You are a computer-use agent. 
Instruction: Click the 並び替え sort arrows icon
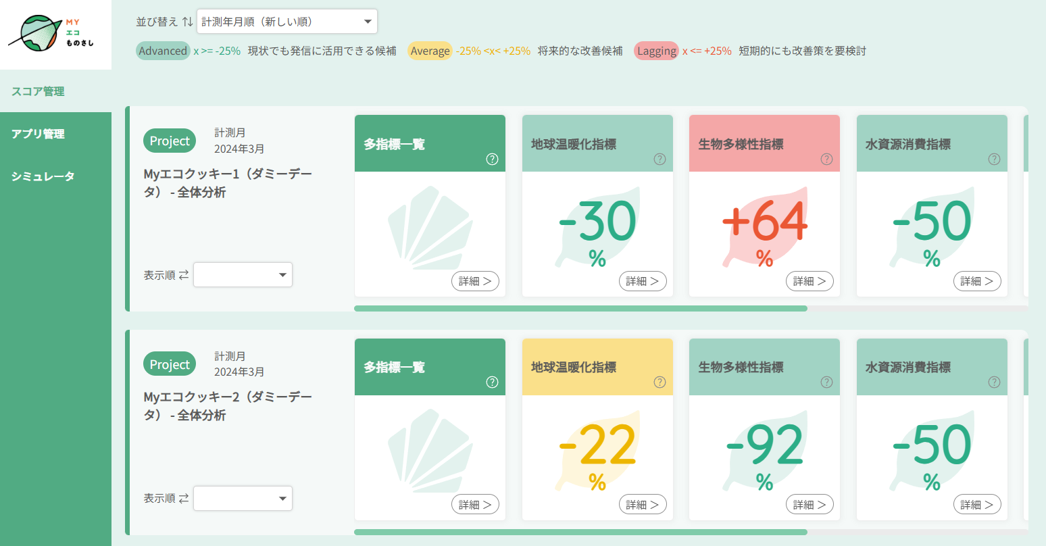pyautogui.click(x=187, y=22)
